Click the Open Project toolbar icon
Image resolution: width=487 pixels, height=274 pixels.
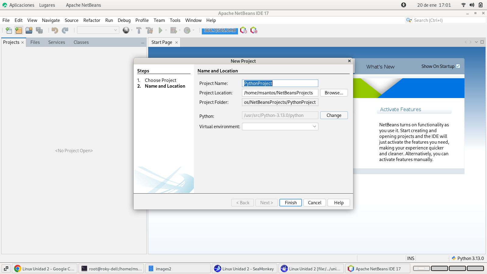29,30
